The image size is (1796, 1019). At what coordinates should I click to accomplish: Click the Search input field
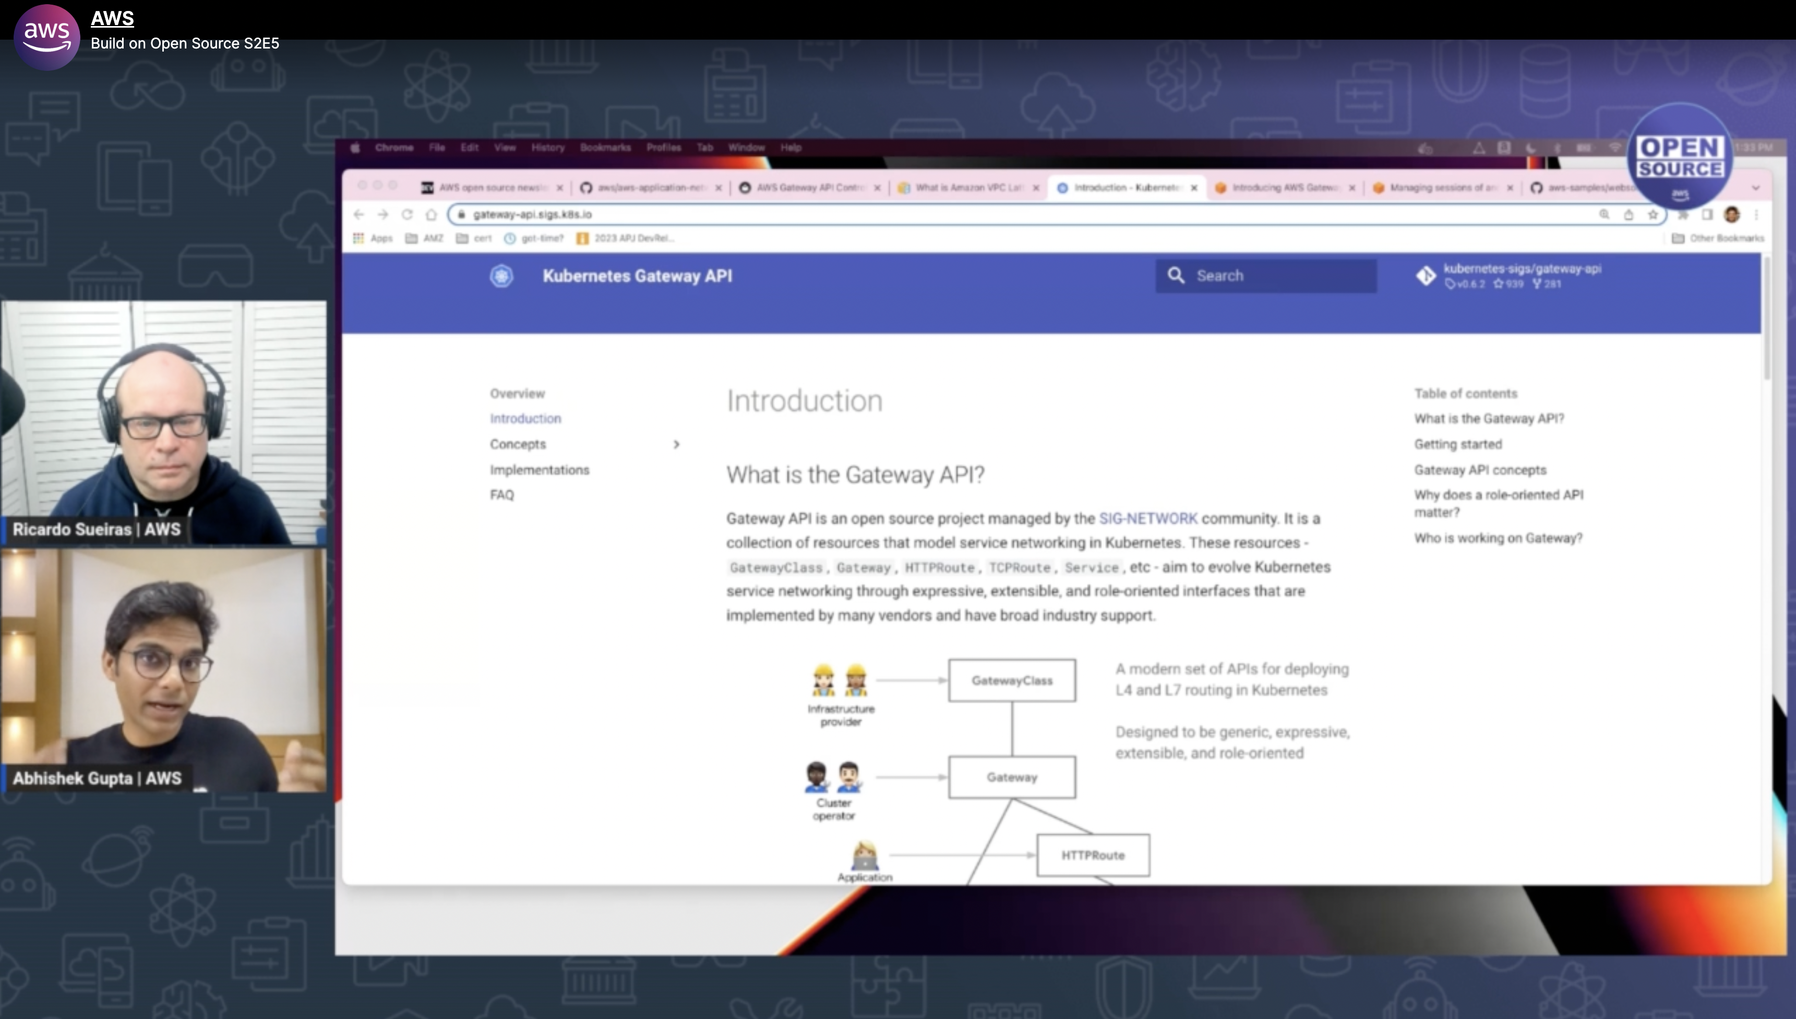[x=1266, y=276]
